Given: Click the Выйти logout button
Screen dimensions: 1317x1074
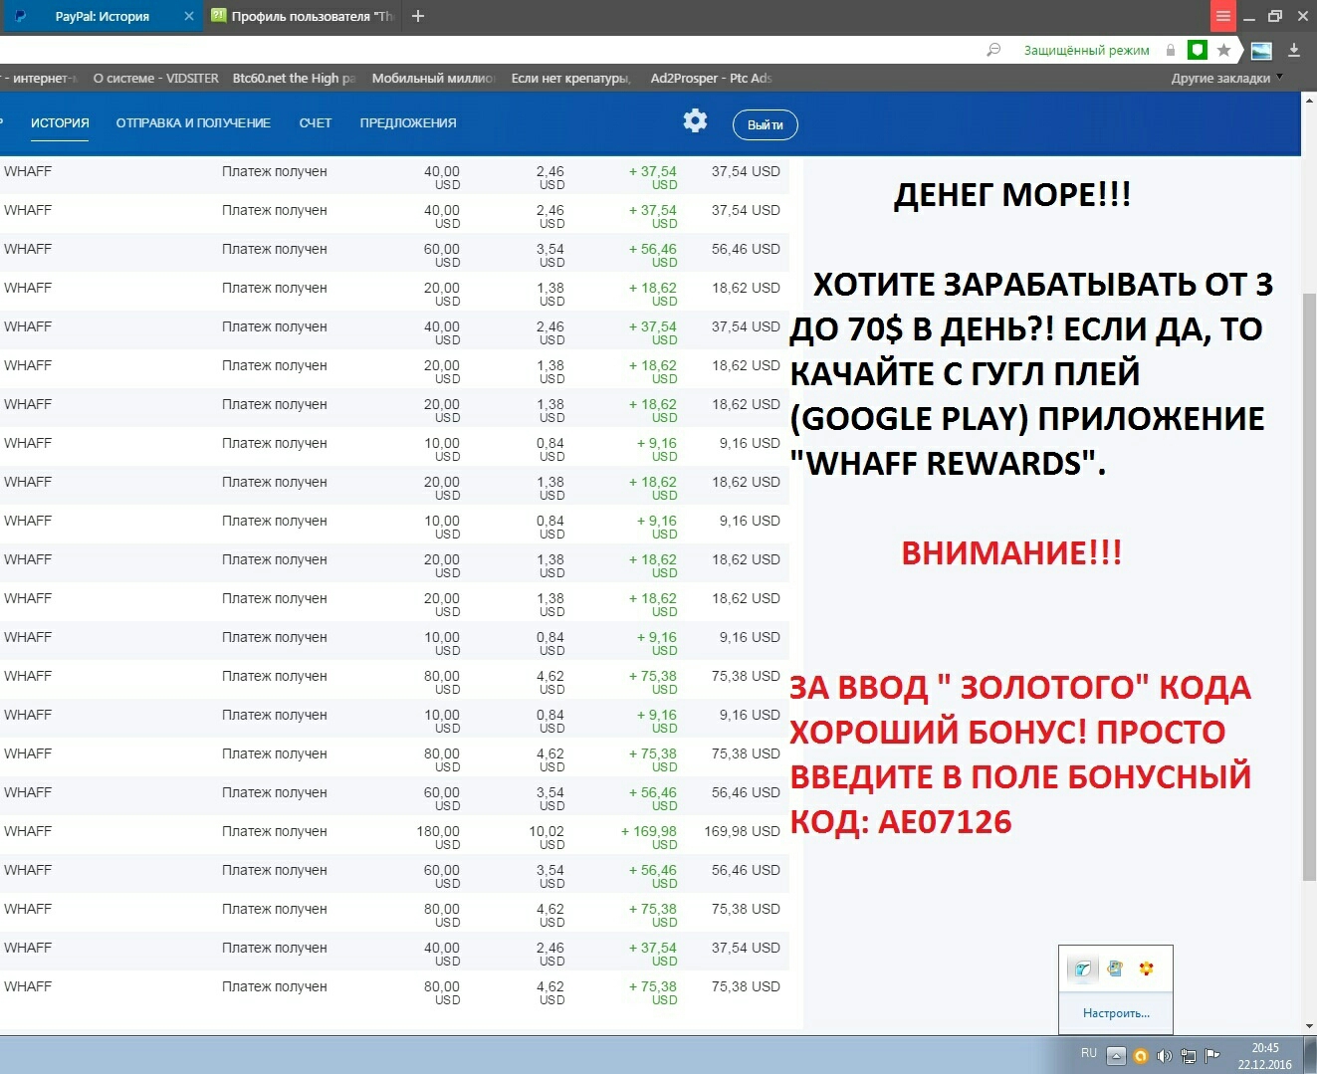Looking at the screenshot, I should [766, 124].
